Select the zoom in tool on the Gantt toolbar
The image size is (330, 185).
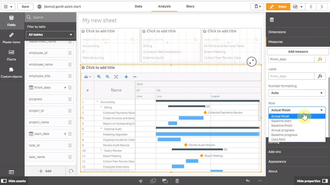(x=99, y=77)
